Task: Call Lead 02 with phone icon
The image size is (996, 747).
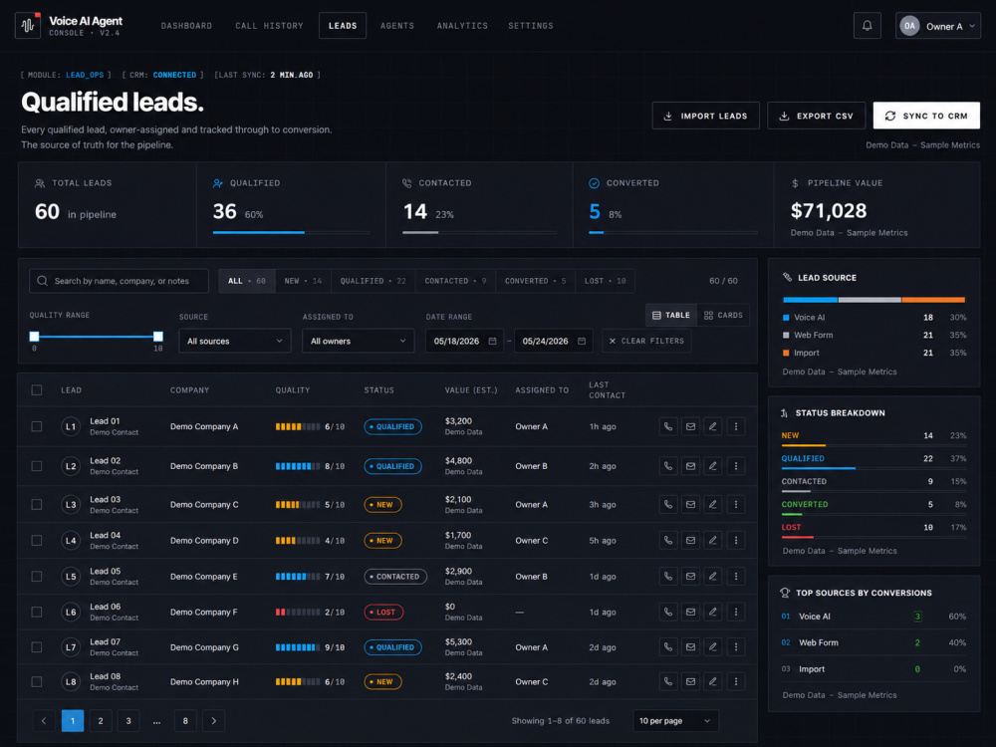Action: [x=667, y=466]
